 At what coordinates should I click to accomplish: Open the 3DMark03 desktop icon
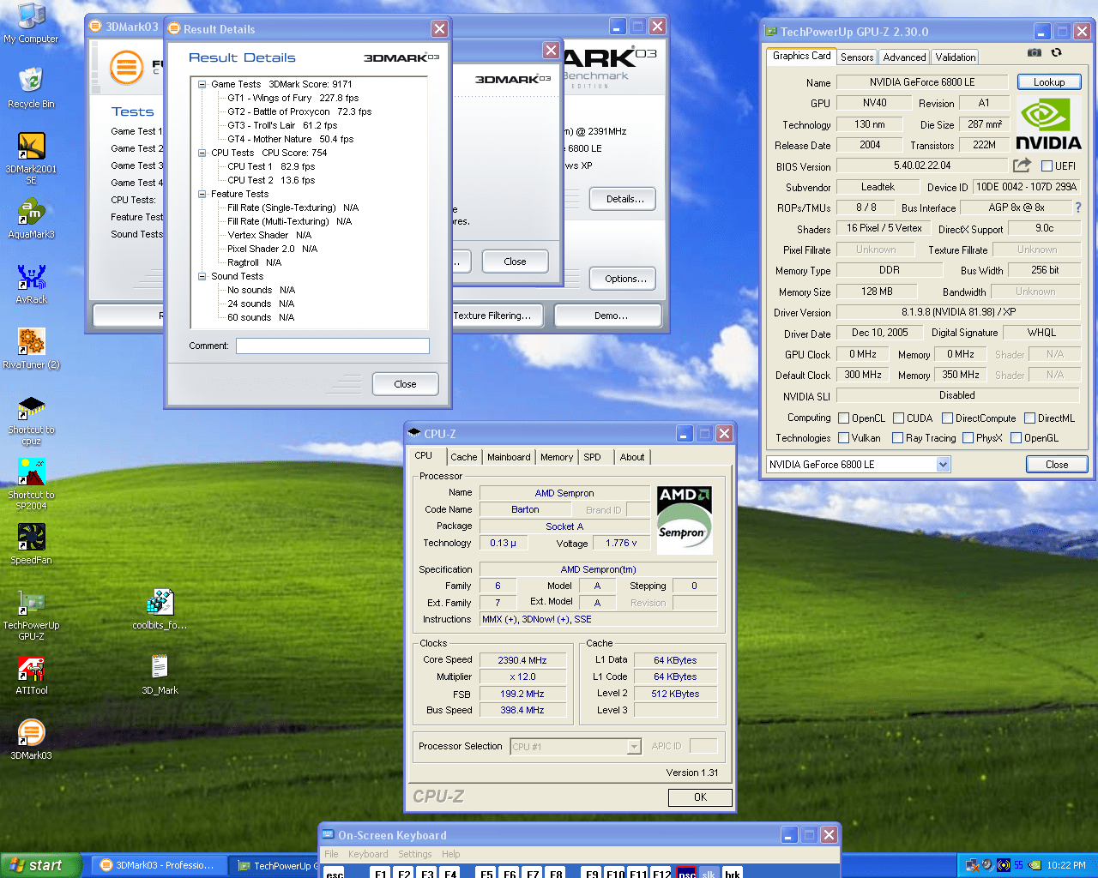[31, 740]
